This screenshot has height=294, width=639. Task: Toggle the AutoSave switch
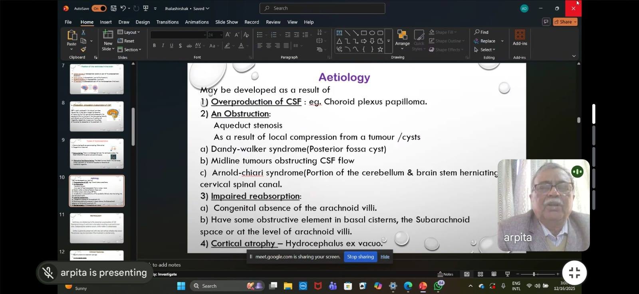point(99,8)
